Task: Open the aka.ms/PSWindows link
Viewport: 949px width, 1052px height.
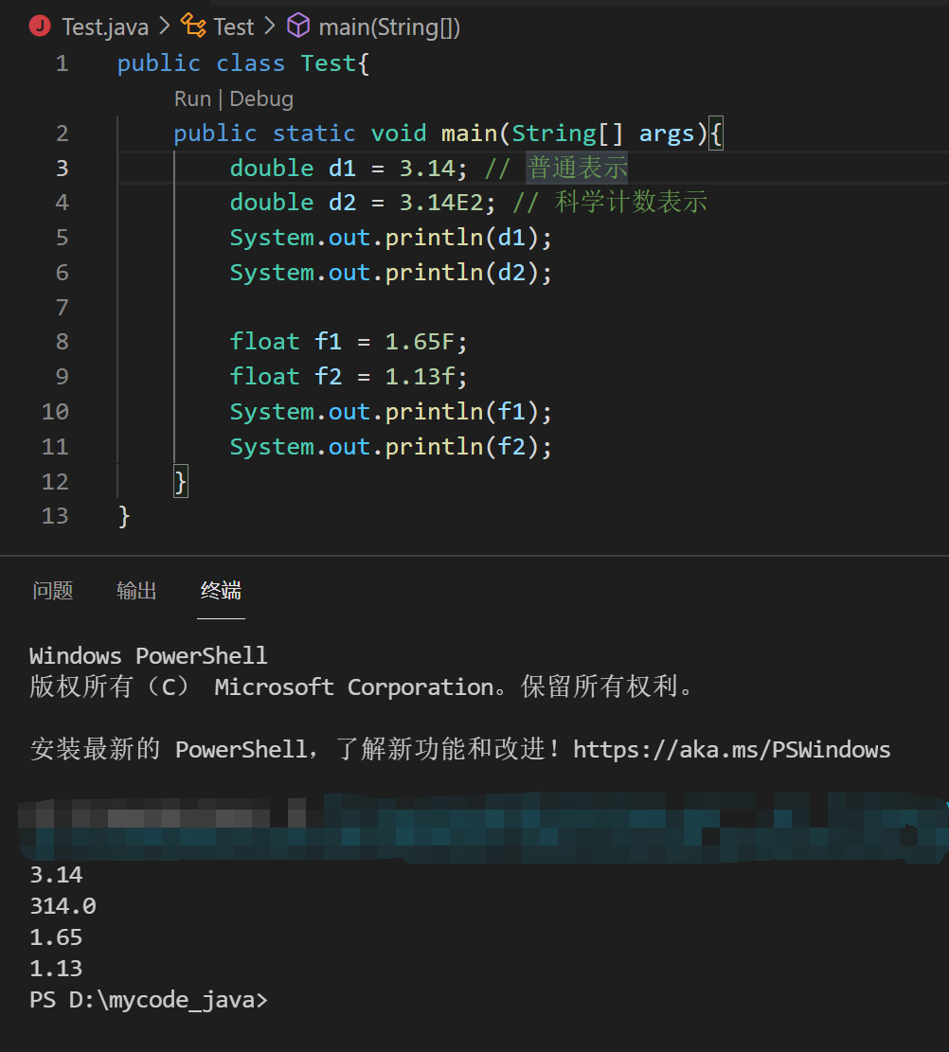Action: pos(731,750)
